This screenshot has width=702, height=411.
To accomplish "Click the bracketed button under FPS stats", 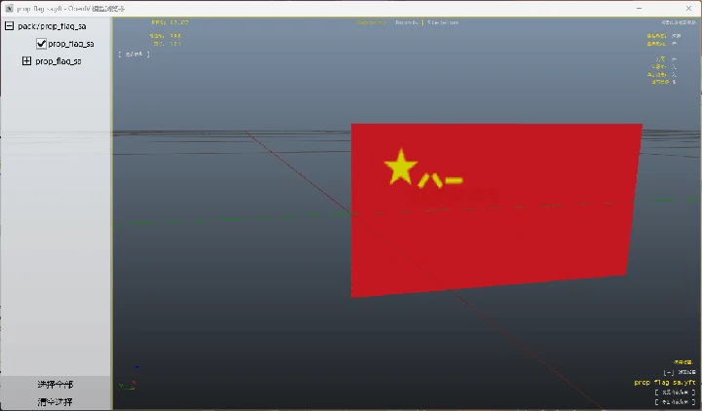I will (134, 55).
